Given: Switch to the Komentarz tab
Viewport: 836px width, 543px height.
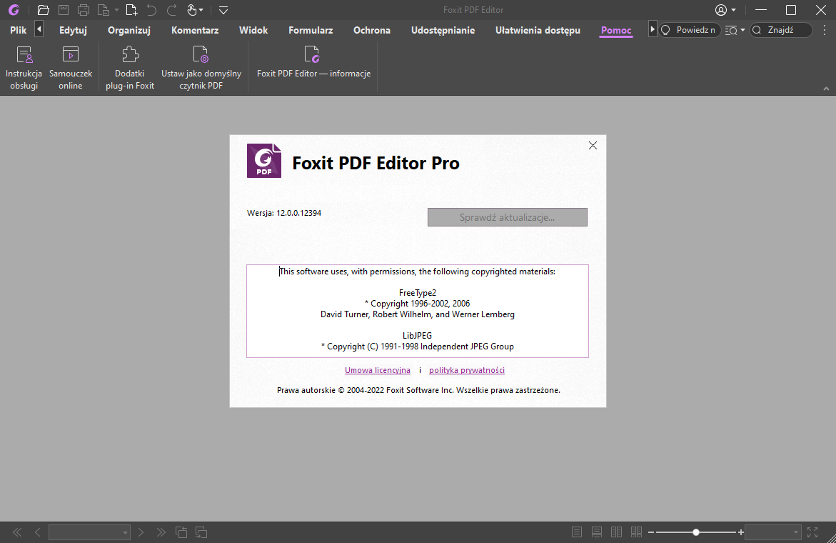Looking at the screenshot, I should pos(195,31).
